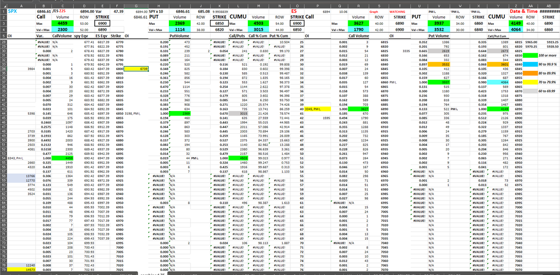Select green 4459 Call max volume cell
The width and height of the screenshot is (560, 275).
(x=62, y=22)
